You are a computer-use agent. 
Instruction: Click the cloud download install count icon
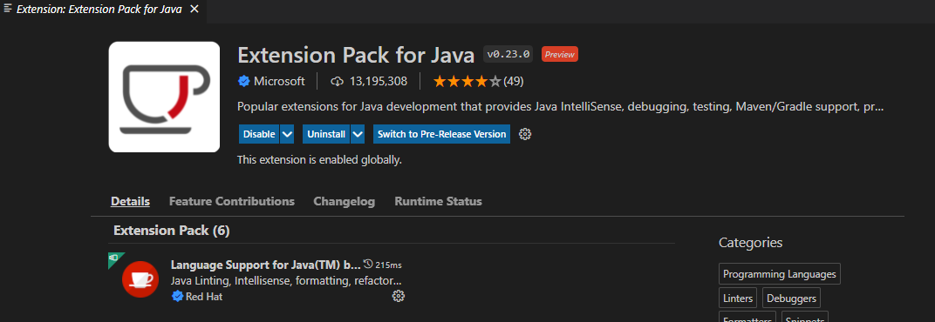pyautogui.click(x=338, y=81)
